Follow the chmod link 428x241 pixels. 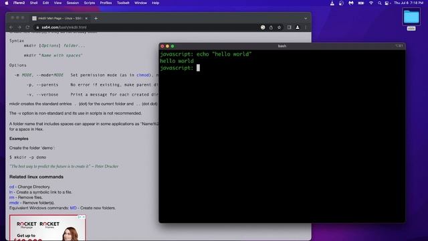point(142,75)
